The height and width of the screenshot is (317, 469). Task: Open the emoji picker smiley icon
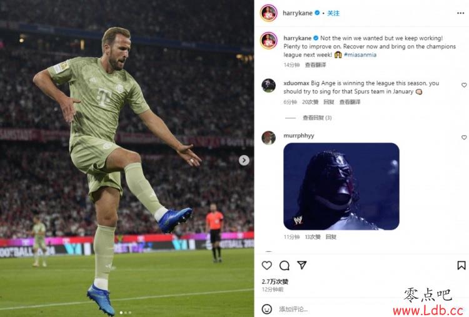tap(267, 309)
